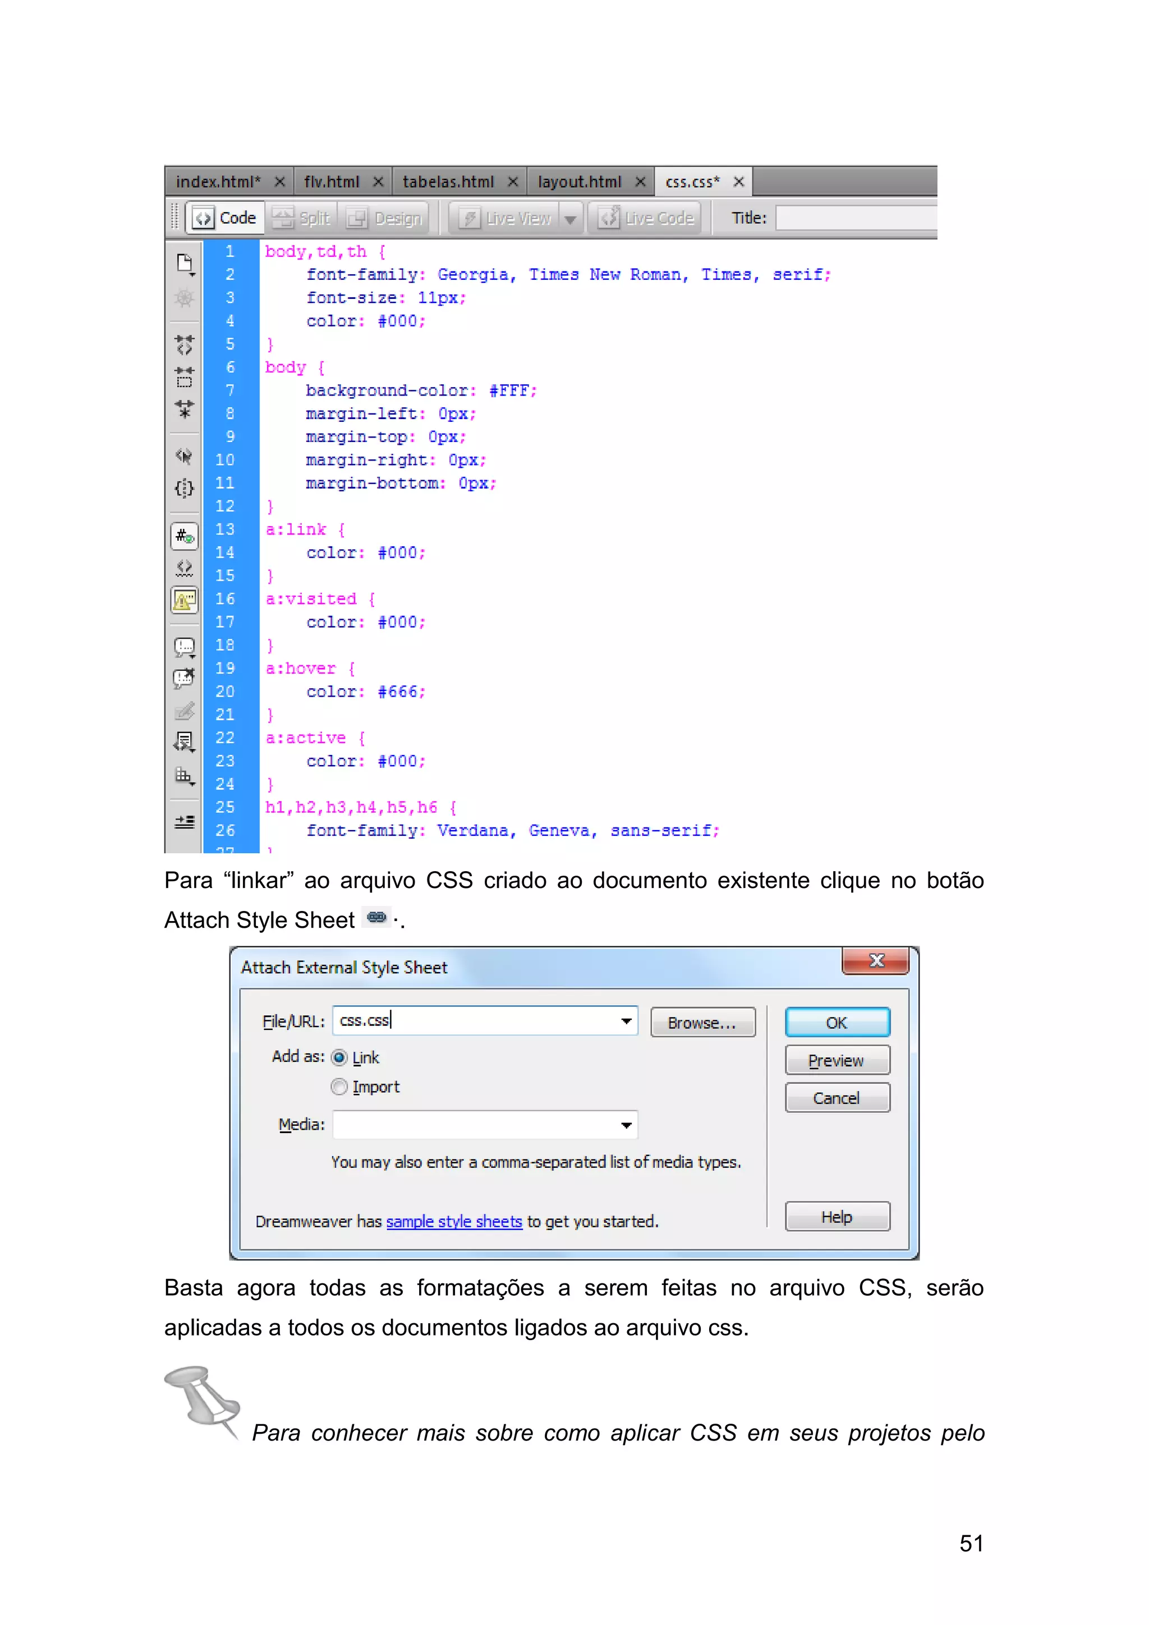The height and width of the screenshot is (1625, 1149).
Task: Open the Media dropdown arrow
Action: (x=627, y=1125)
